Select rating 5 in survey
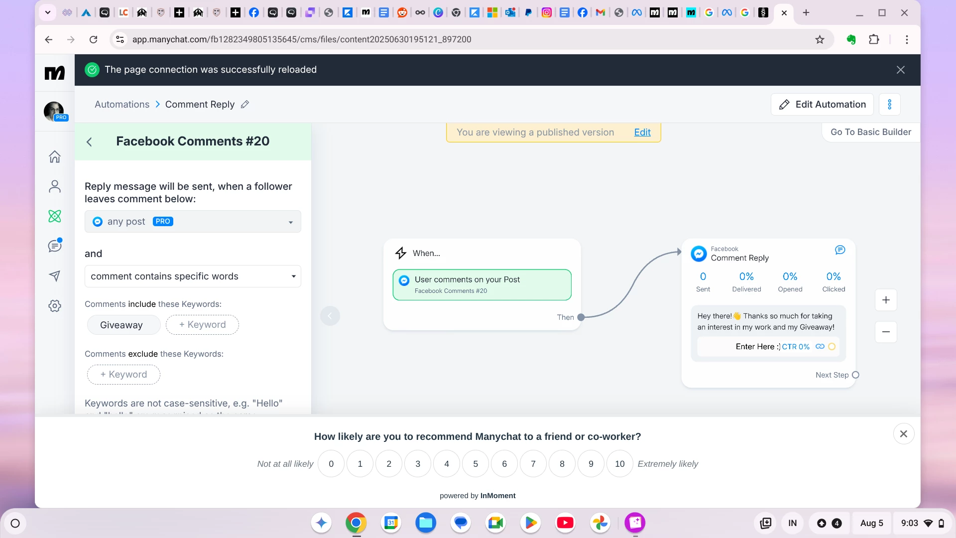 tap(476, 464)
